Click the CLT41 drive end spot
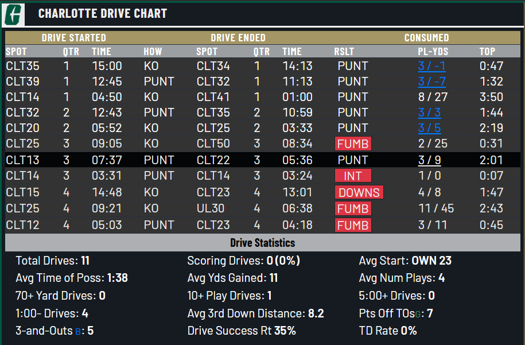This screenshot has height=345, width=525. pyautogui.click(x=213, y=97)
